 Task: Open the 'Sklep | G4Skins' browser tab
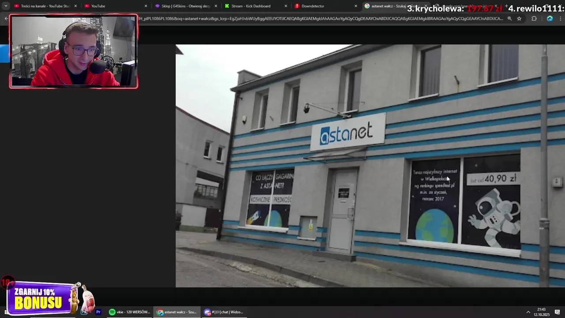tap(185, 6)
